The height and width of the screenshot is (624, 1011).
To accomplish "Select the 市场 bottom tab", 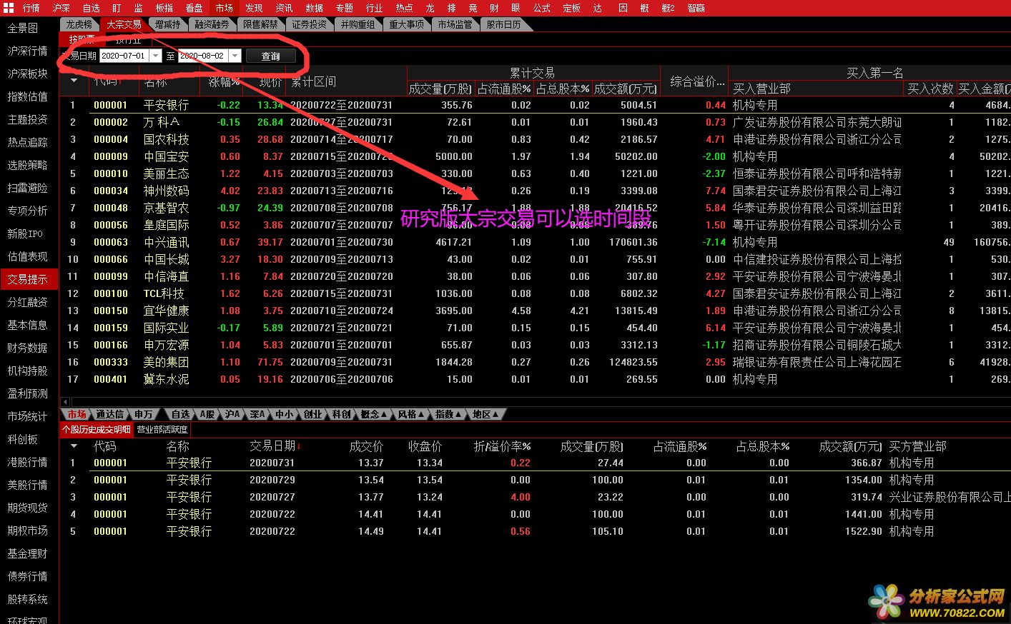I will (77, 414).
